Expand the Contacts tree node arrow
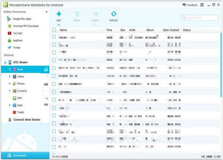The width and height of the screenshot is (223, 160). point(10,91)
